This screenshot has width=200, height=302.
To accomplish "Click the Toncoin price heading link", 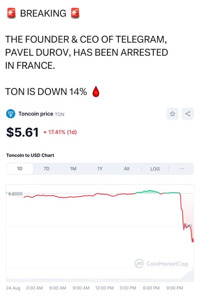I will click(x=36, y=114).
